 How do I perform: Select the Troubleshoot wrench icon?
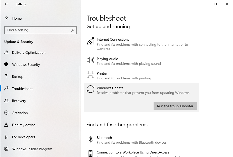click(x=6, y=88)
